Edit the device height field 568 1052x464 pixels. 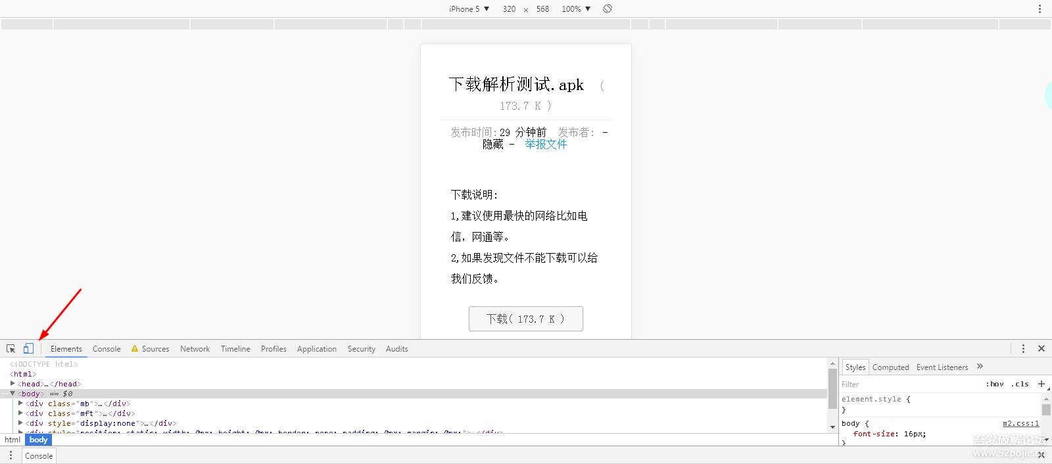tap(542, 9)
